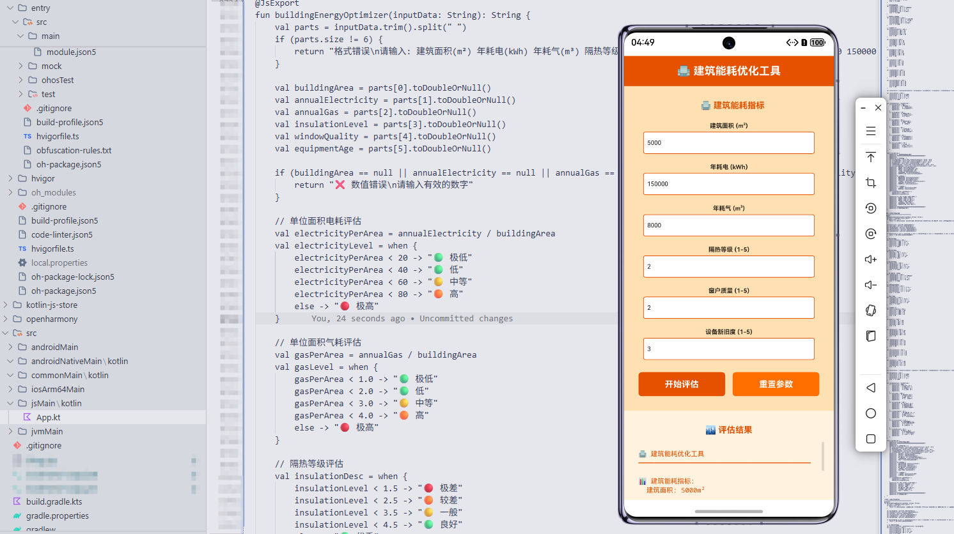Open the emulator toolbar hamburger menu
The width and height of the screenshot is (954, 534).
tap(870, 131)
